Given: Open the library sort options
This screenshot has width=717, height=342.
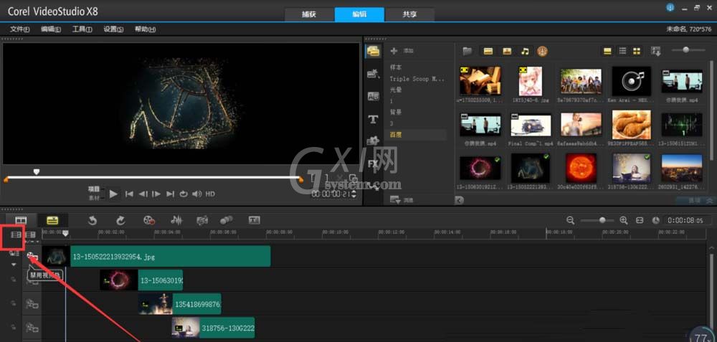Looking at the screenshot, I should pyautogui.click(x=656, y=51).
